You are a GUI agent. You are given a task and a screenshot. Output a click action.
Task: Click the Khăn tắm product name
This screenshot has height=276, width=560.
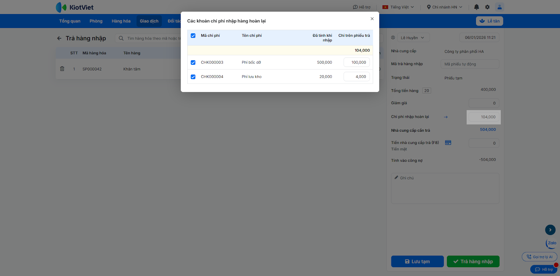click(132, 69)
